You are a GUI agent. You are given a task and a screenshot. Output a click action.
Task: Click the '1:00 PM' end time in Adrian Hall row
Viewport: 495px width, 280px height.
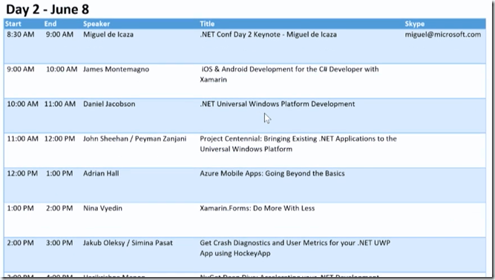[59, 173]
